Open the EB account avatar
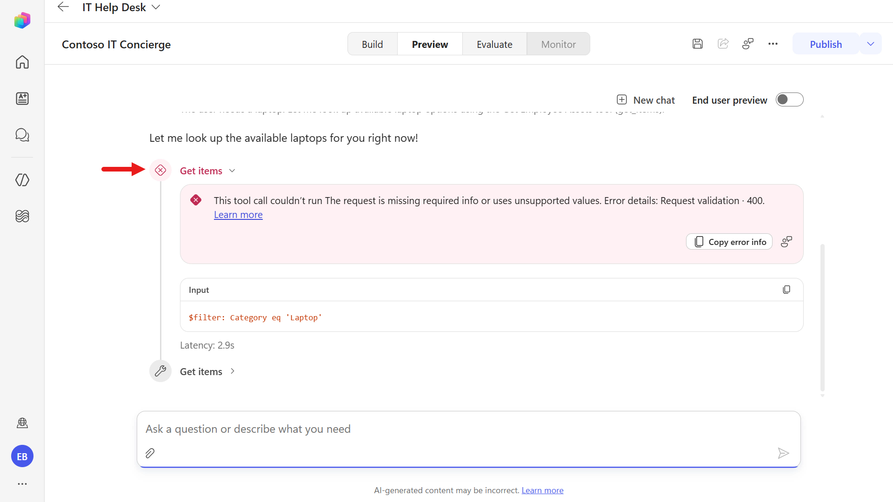 22,456
